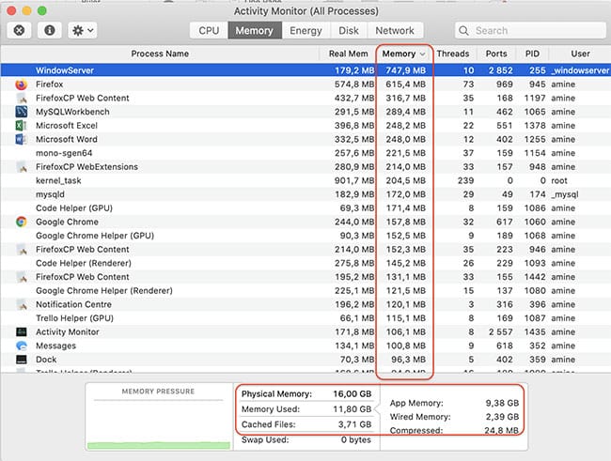Switch to the Energy tab
The width and height of the screenshot is (611, 461).
(305, 30)
